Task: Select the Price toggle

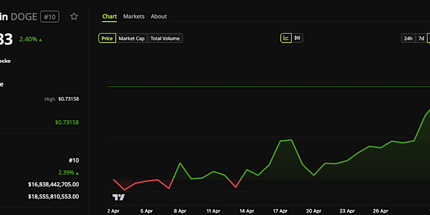Action: [x=107, y=38]
